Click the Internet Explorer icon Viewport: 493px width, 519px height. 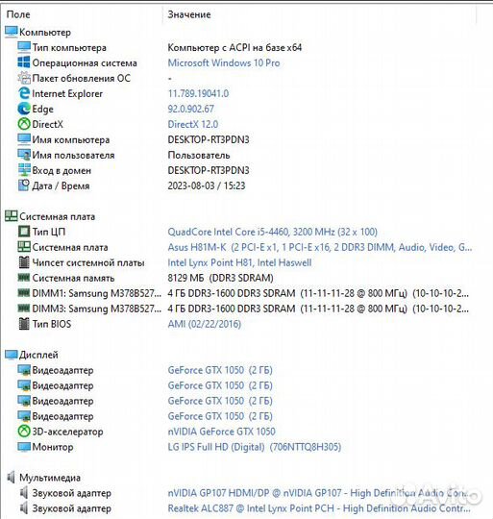tap(24, 93)
